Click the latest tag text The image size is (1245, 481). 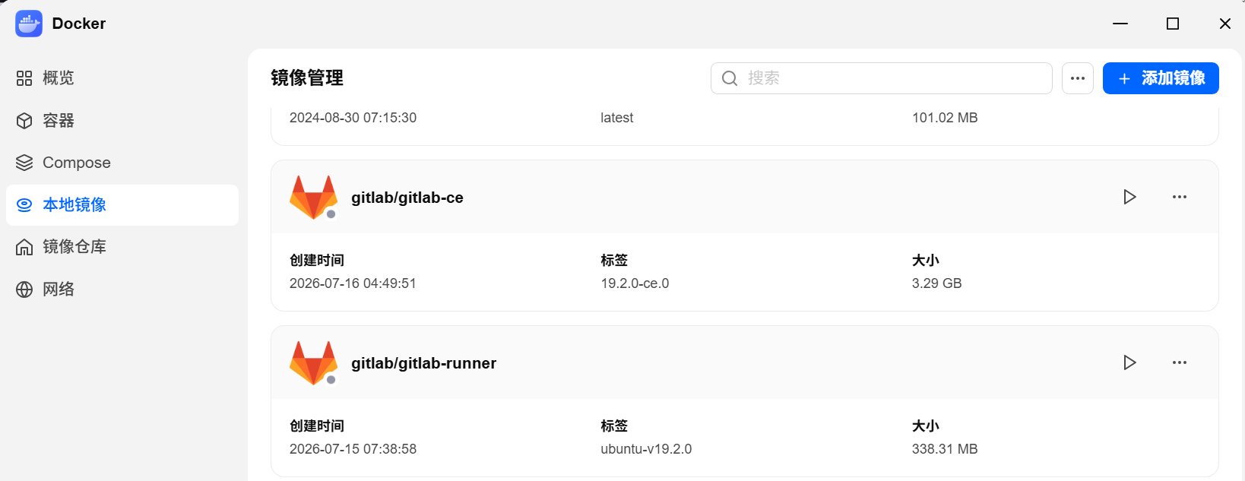tap(616, 118)
